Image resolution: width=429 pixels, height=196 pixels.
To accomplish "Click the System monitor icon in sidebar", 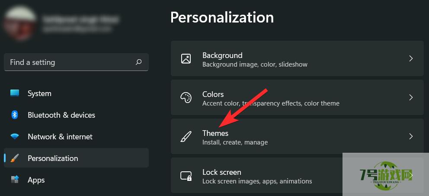I will pos(15,93).
